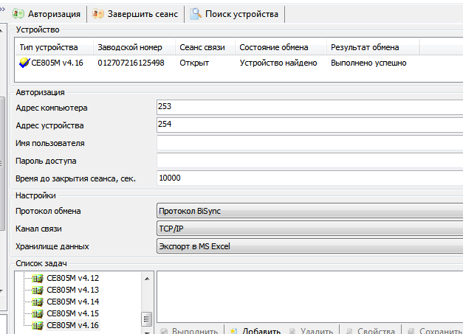Open the Хранилище данных dropdown
463x334 pixels.
click(309, 247)
